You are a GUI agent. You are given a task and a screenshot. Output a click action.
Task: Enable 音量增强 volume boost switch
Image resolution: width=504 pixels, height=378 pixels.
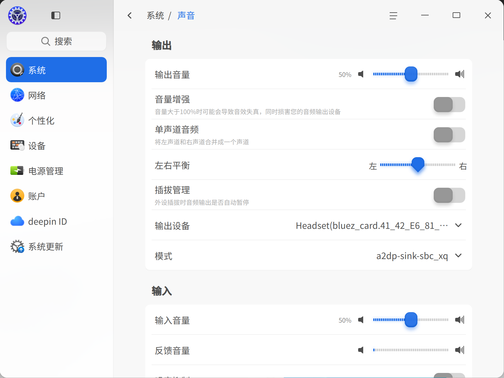point(449,105)
